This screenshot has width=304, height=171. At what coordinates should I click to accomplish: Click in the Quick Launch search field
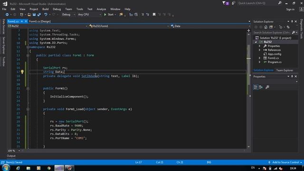pos(257,3)
